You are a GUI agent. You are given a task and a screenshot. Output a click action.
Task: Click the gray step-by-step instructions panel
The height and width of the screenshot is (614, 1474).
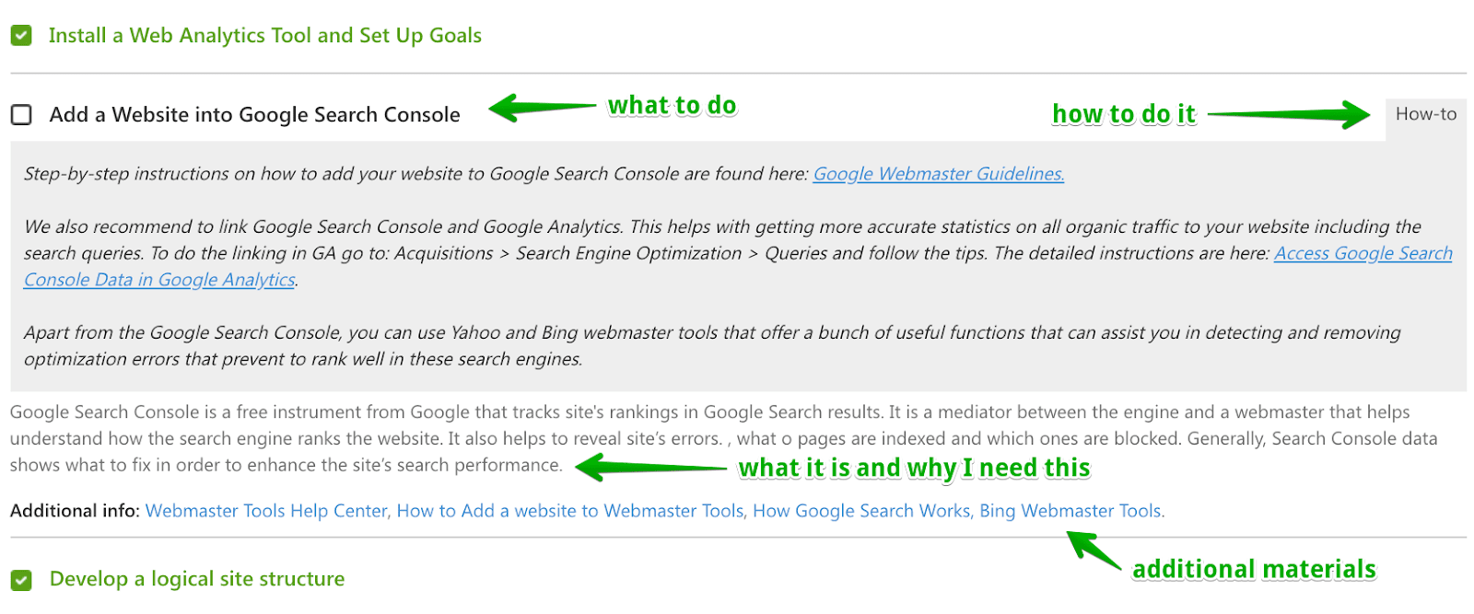coord(738,266)
